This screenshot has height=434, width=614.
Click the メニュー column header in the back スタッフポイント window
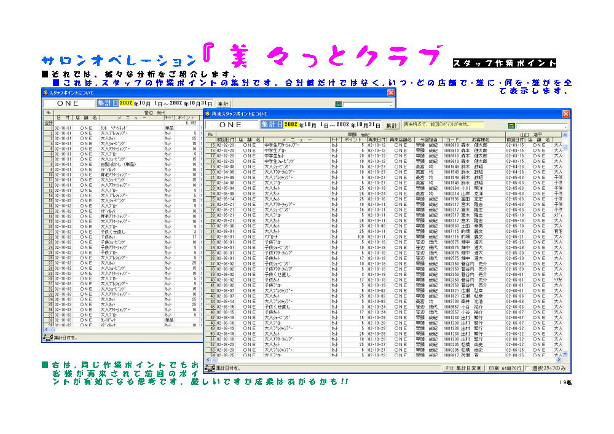click(132, 117)
